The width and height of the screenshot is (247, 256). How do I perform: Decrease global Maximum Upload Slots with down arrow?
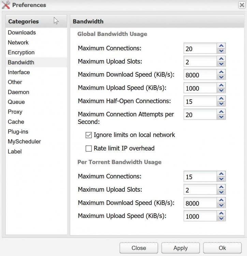pyautogui.click(x=221, y=64)
